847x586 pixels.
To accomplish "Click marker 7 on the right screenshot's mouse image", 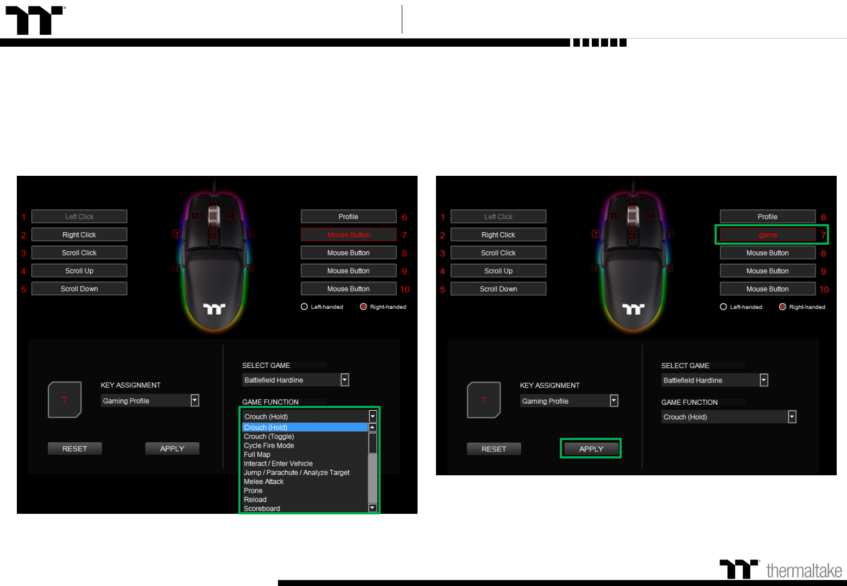I will click(x=596, y=234).
